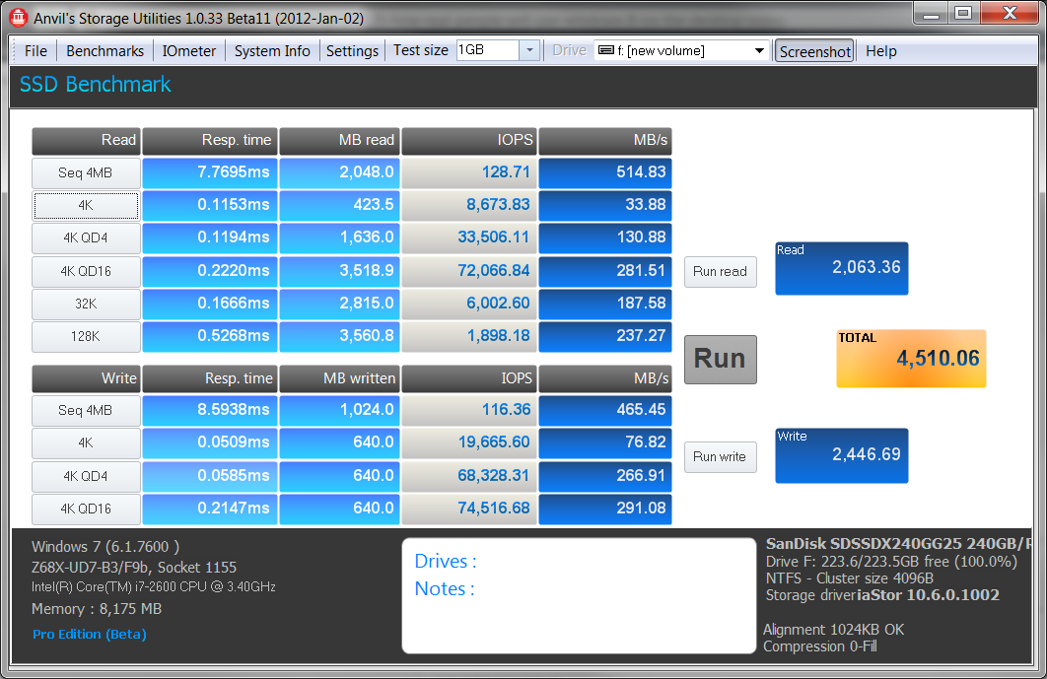Image resolution: width=1047 pixels, height=679 pixels.
Task: Open the Benchmarks menu
Action: pos(105,51)
